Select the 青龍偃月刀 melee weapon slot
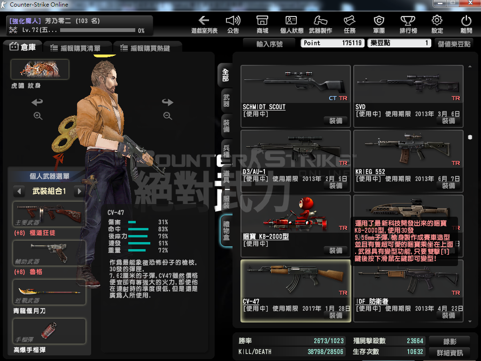 (x=49, y=292)
